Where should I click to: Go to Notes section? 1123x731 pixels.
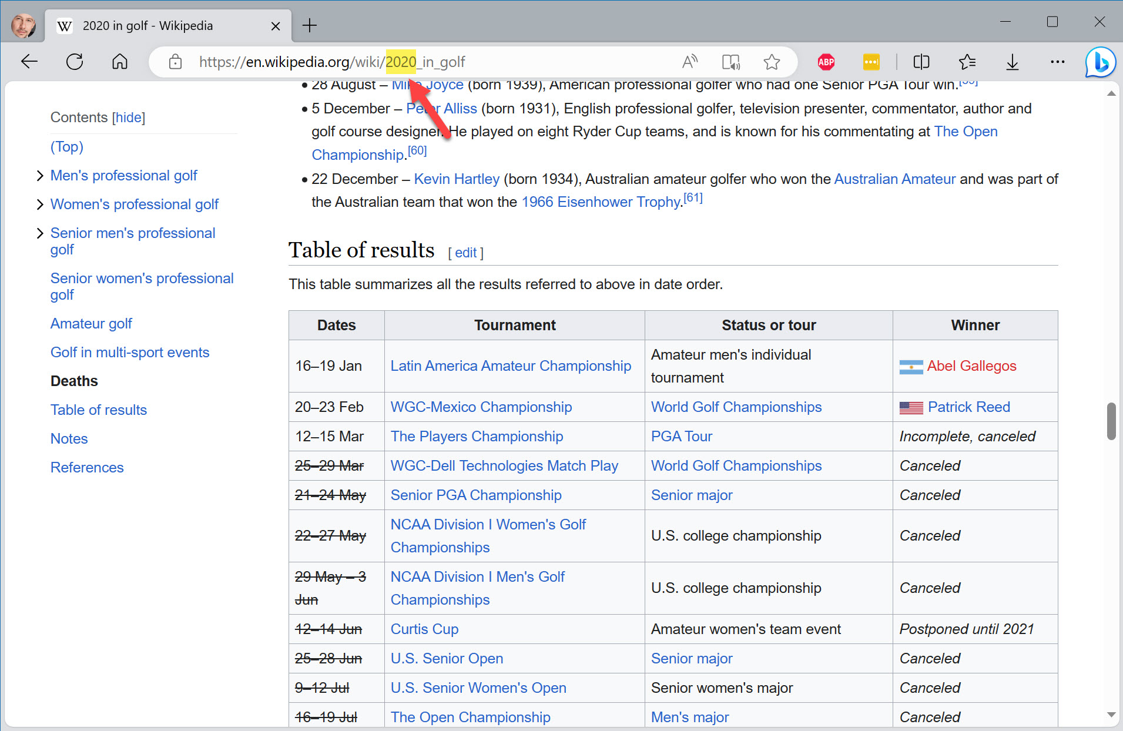(x=69, y=439)
